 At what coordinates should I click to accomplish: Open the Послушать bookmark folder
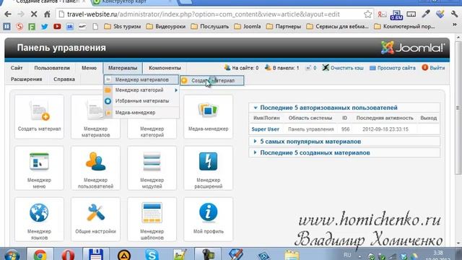point(210,27)
